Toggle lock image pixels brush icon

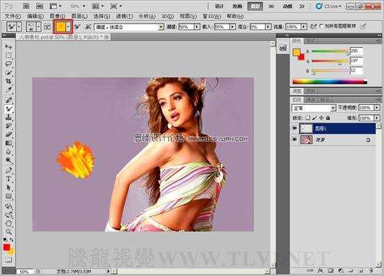pos(315,118)
